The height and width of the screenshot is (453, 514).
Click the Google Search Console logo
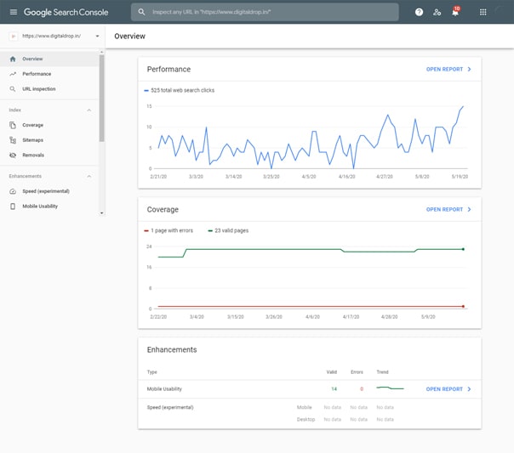coord(66,12)
